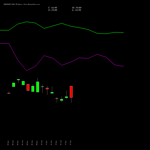Click the '12 Jun' date axis label
The width and height of the screenshot is (150, 150).
tap(51, 143)
